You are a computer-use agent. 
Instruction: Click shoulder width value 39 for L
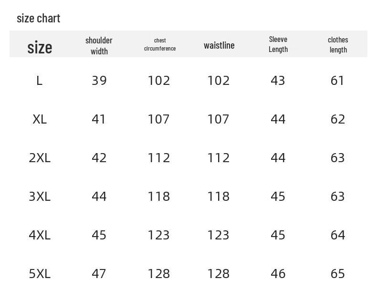tap(99, 81)
